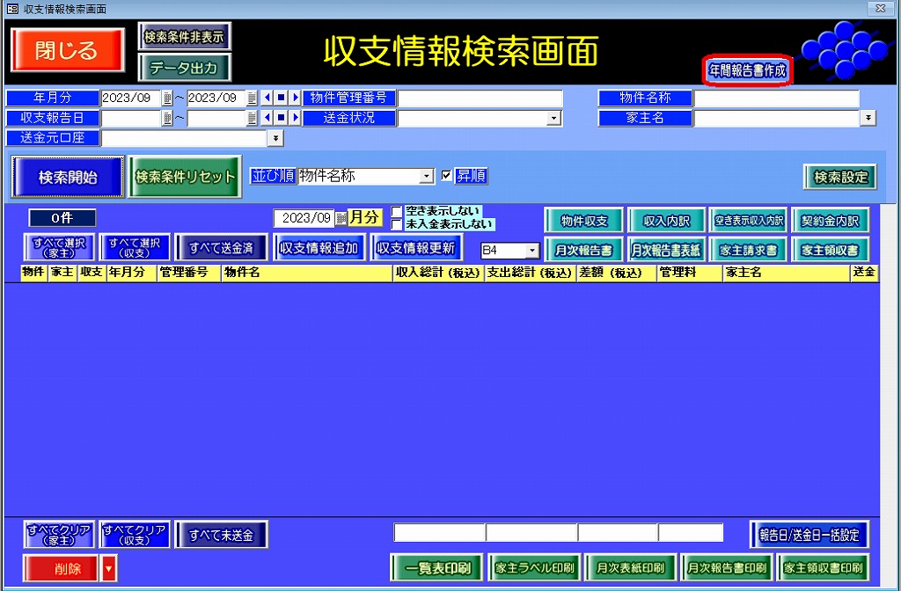Open the calendar icon beside 収支報告日 end date
The width and height of the screenshot is (901, 591).
point(252,118)
